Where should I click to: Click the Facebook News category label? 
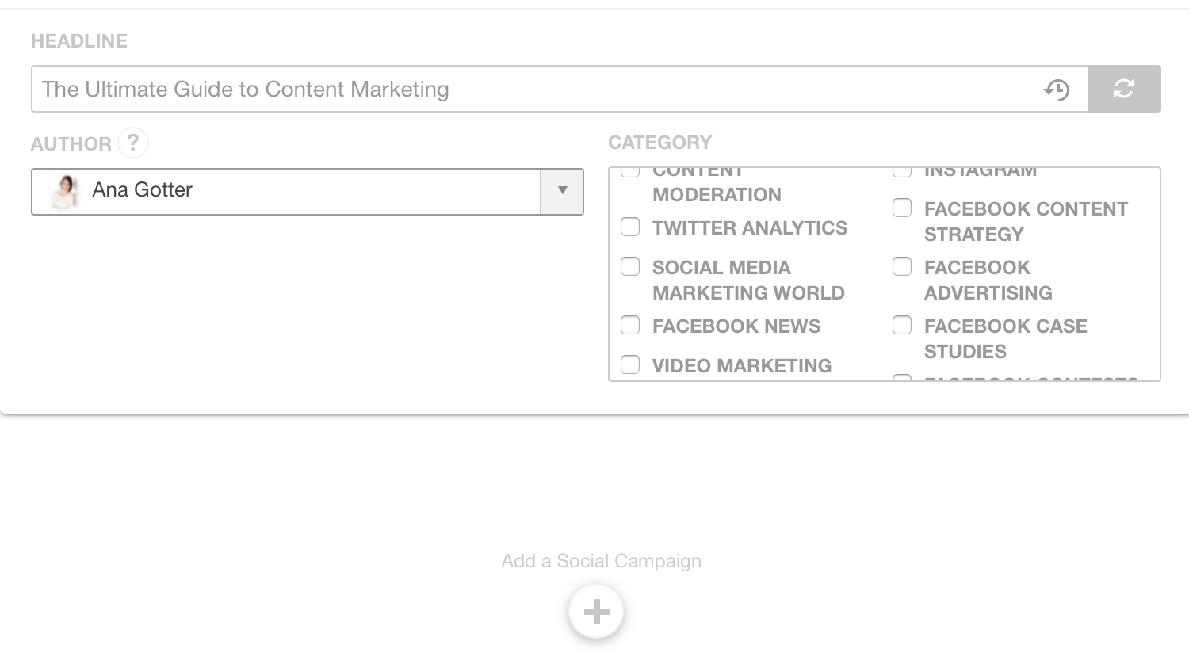736,326
